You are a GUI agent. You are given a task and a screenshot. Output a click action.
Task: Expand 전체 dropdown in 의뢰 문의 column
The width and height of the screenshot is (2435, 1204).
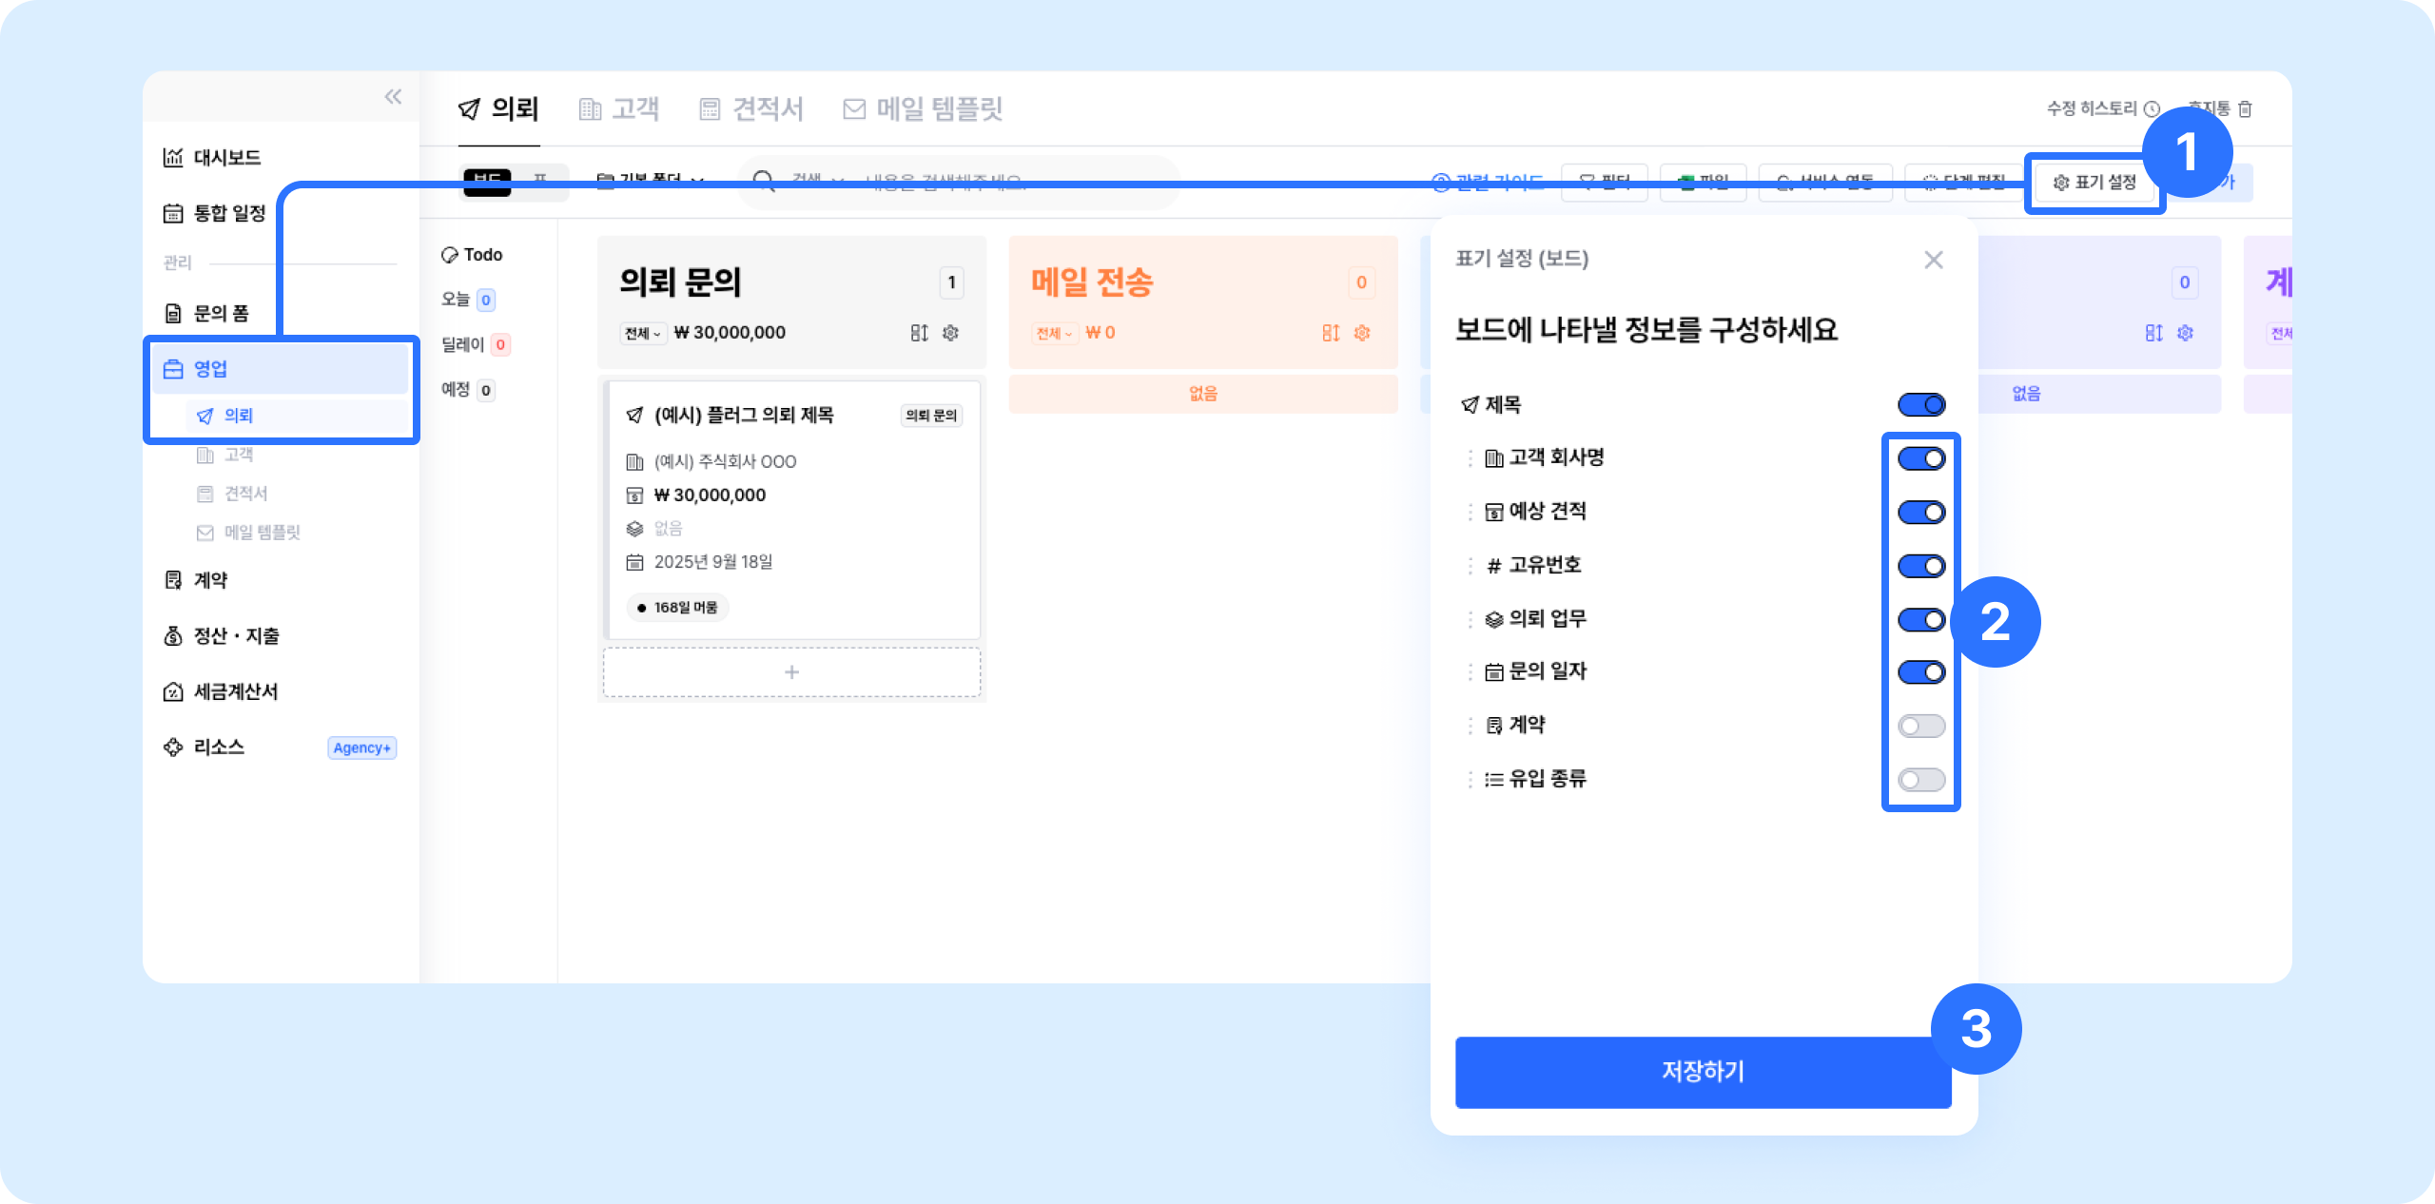coord(643,333)
